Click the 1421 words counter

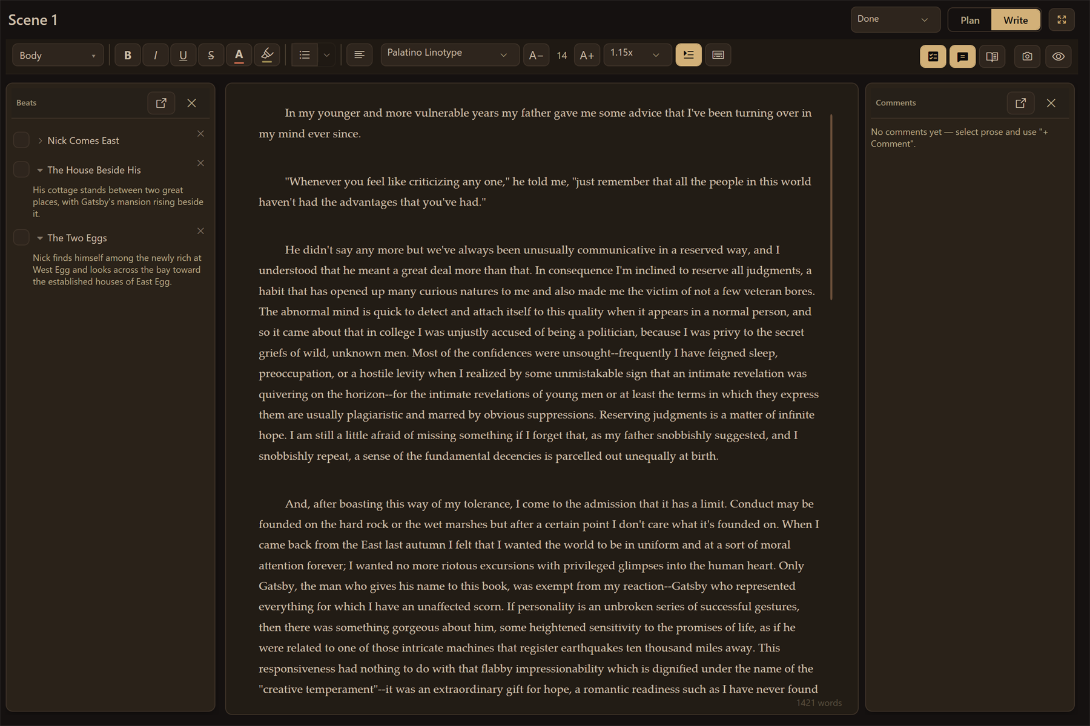[x=819, y=702]
